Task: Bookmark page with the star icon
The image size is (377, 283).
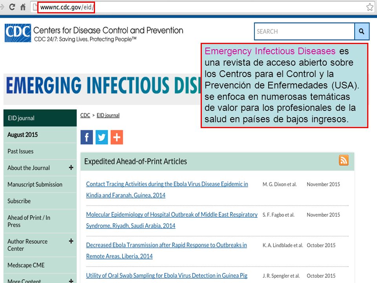Action: (370, 7)
